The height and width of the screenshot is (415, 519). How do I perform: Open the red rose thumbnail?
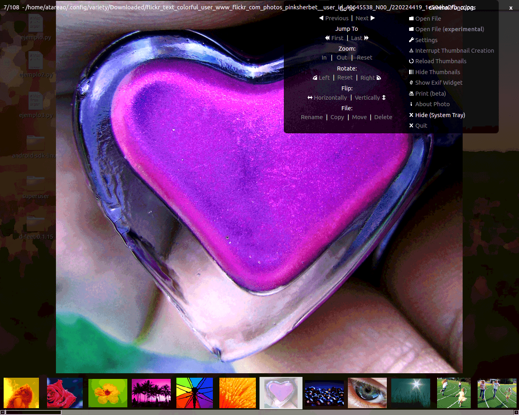(65, 393)
